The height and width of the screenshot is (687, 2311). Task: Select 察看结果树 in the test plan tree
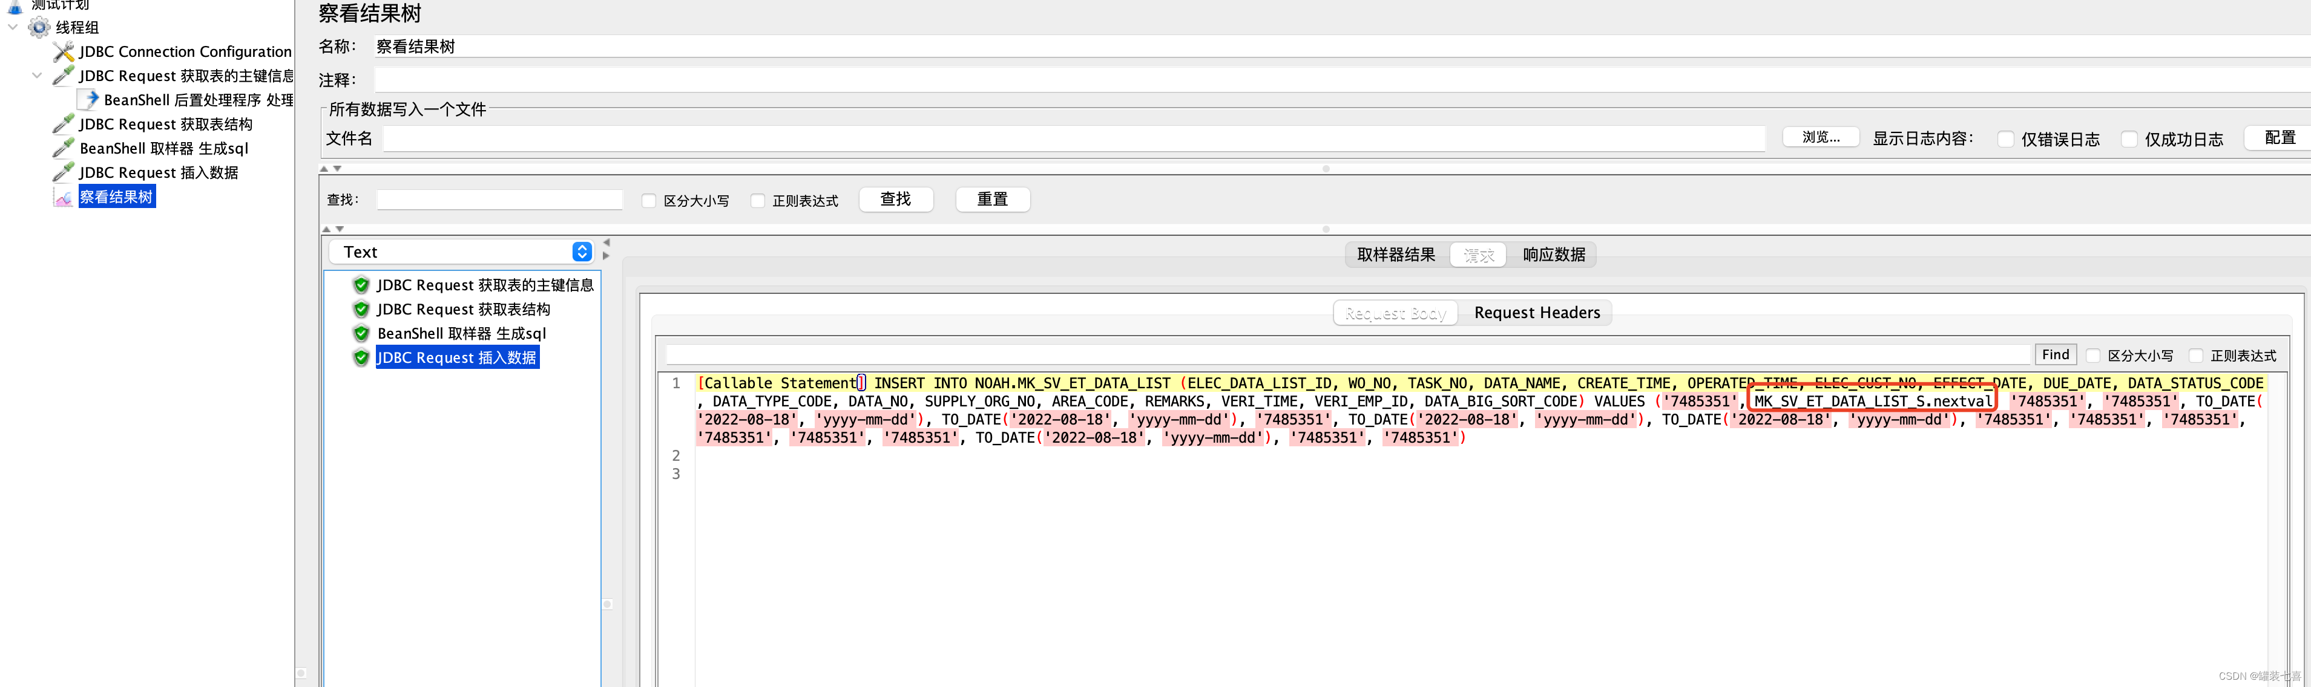[117, 197]
